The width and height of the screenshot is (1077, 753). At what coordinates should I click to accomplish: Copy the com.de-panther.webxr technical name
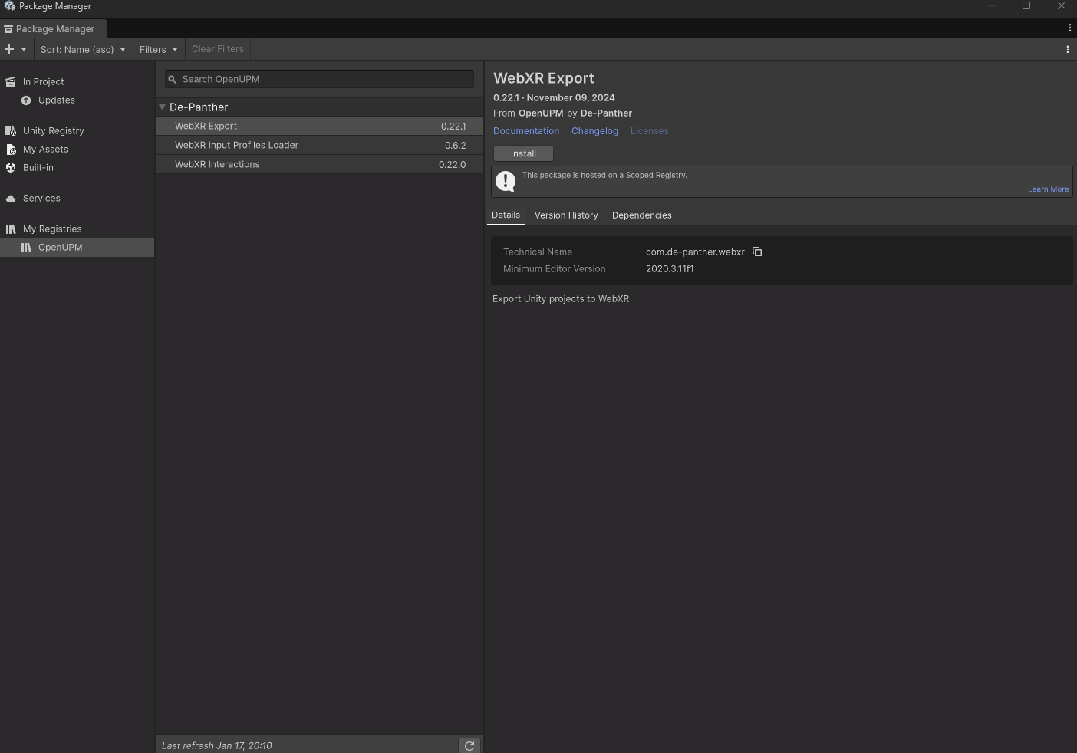[x=757, y=252]
